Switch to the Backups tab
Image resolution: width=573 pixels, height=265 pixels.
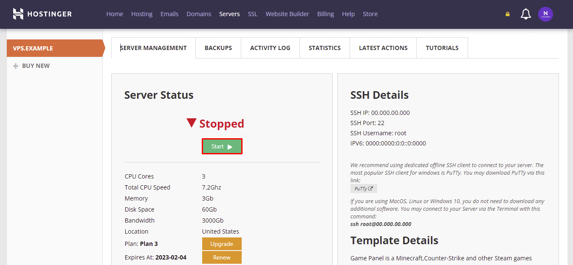[x=218, y=47]
